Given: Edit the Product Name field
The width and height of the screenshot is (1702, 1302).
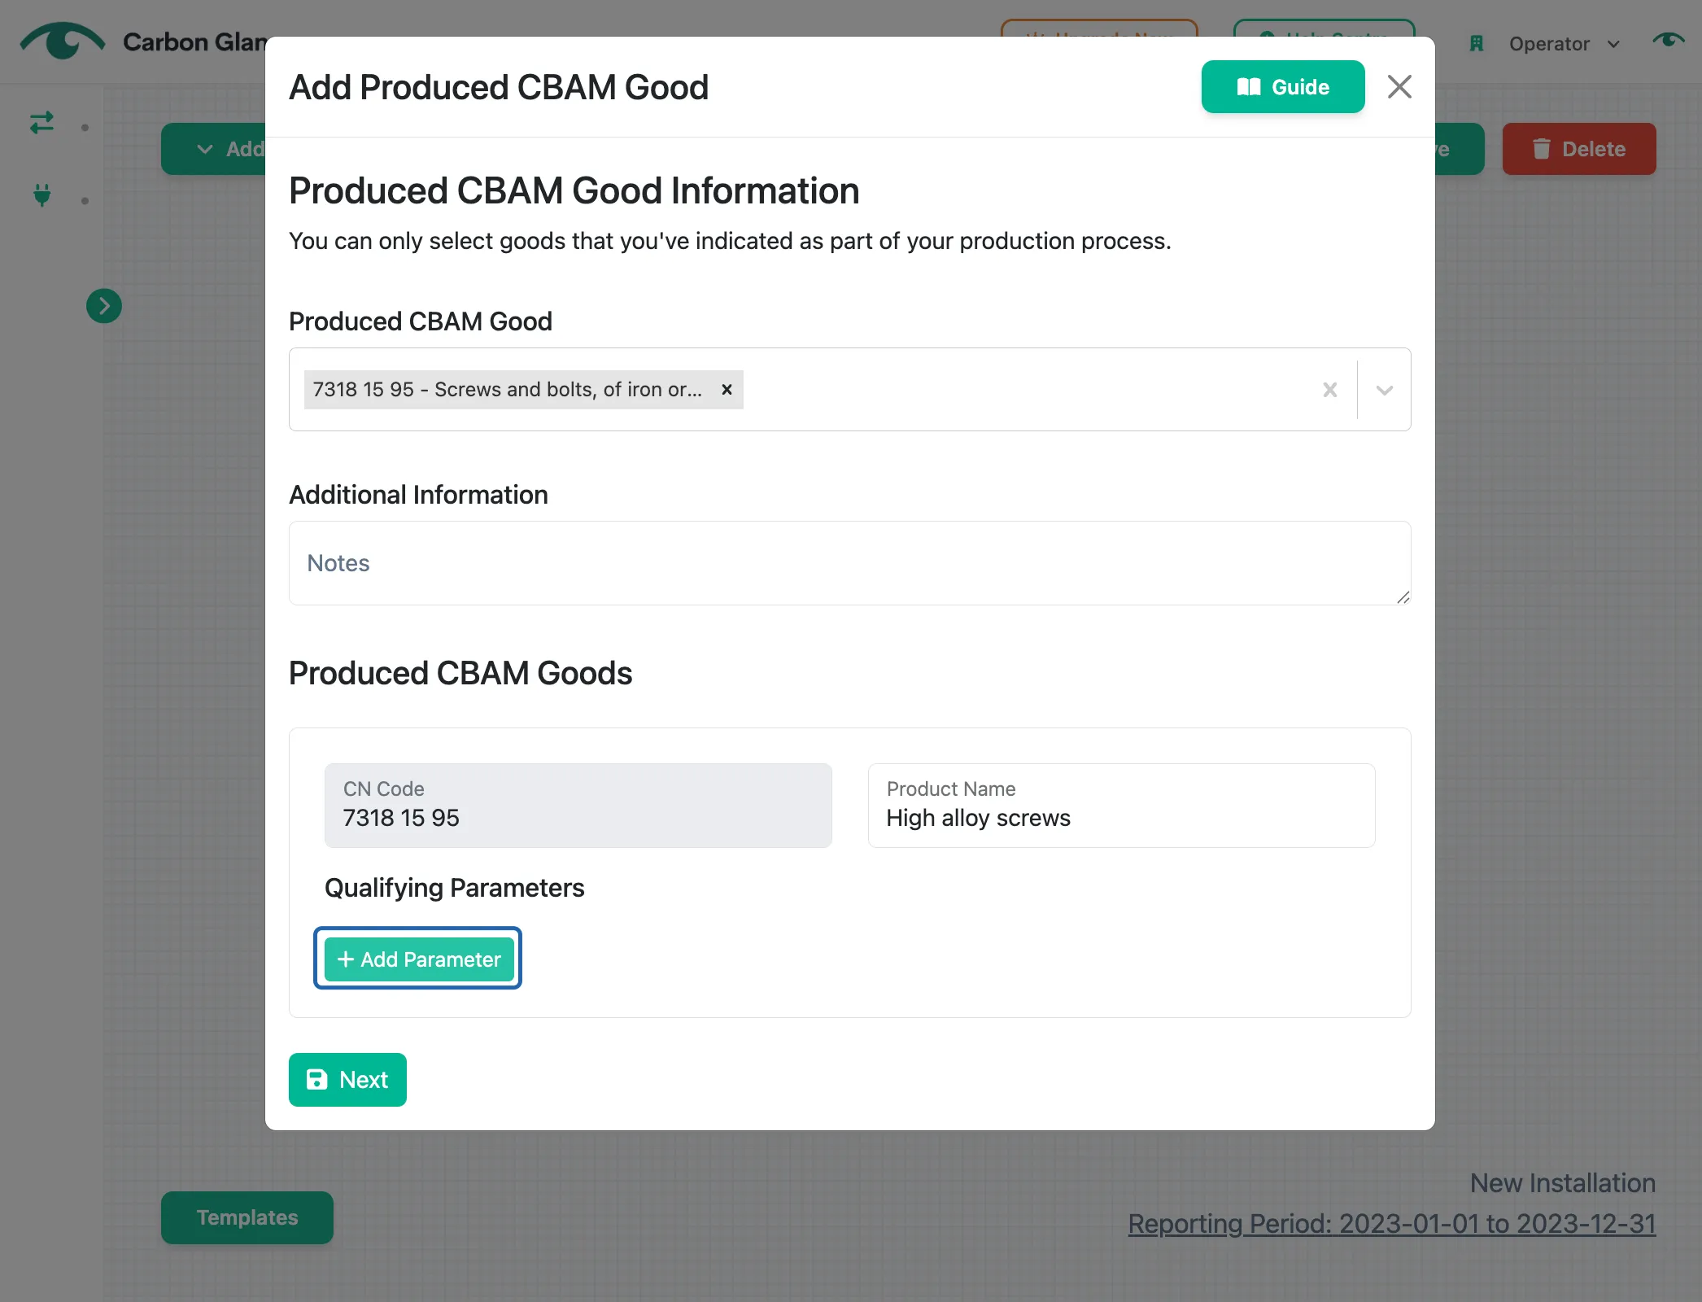Looking at the screenshot, I should 1121,806.
